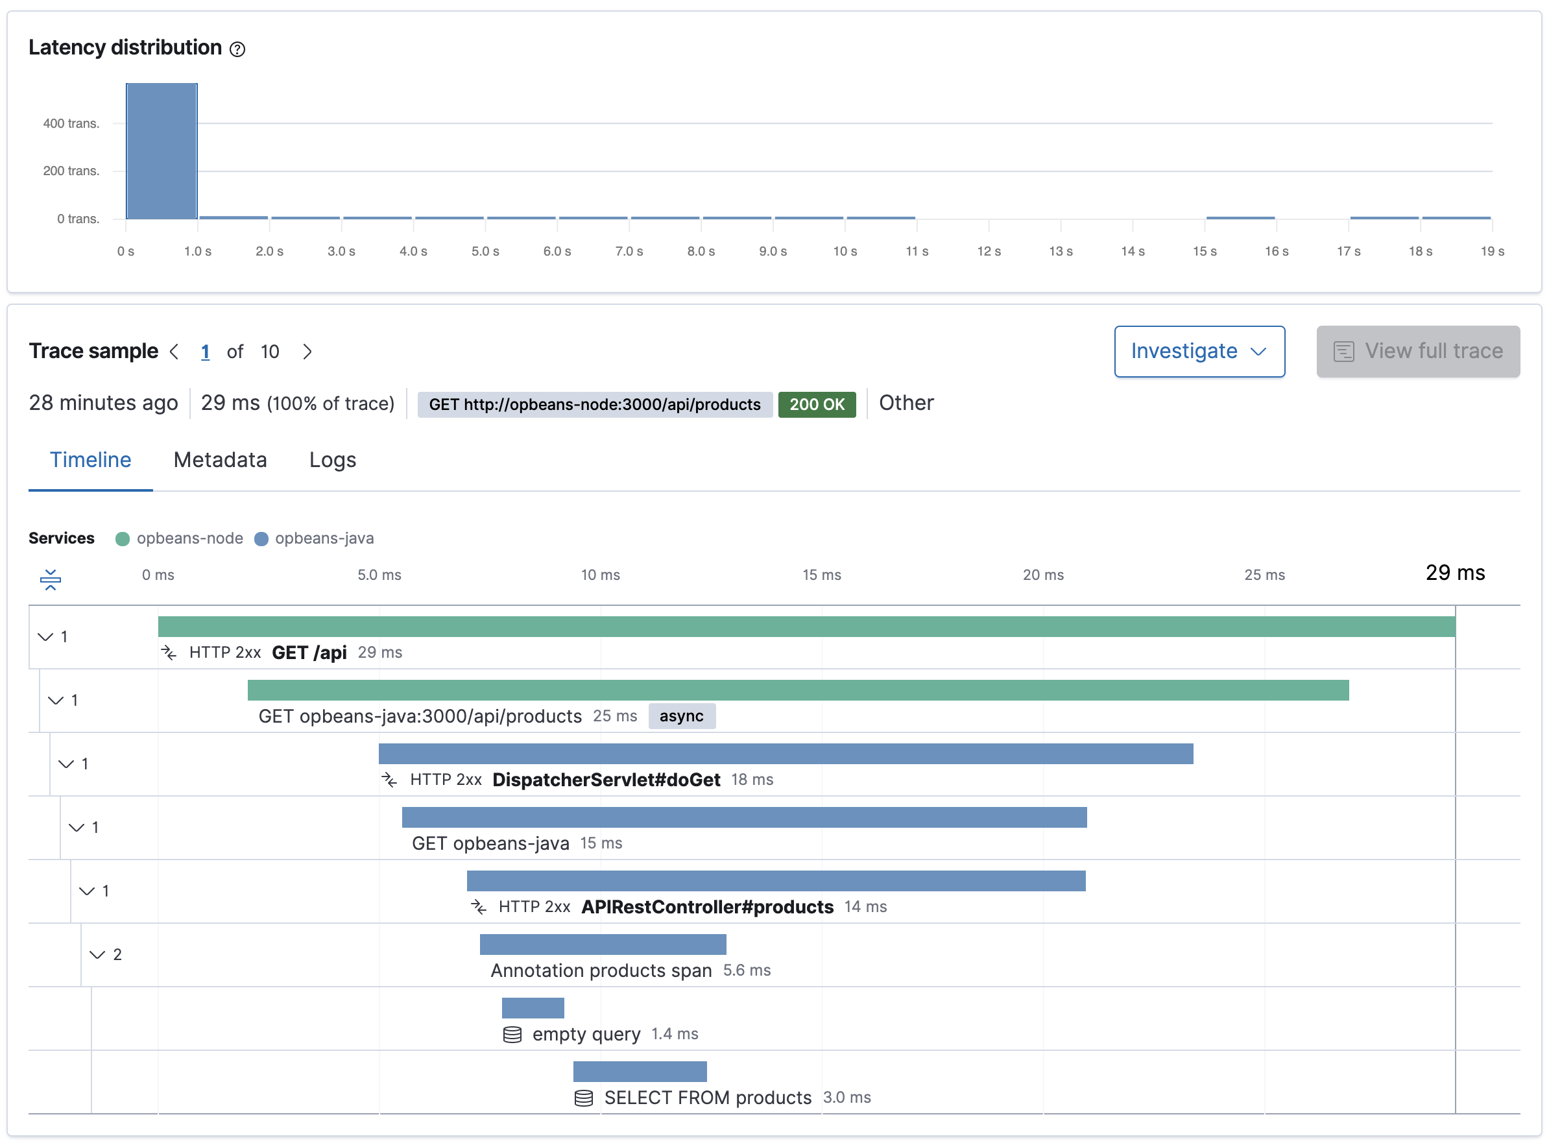Open the Investigate dropdown
This screenshot has height=1143, width=1549.
[1199, 352]
